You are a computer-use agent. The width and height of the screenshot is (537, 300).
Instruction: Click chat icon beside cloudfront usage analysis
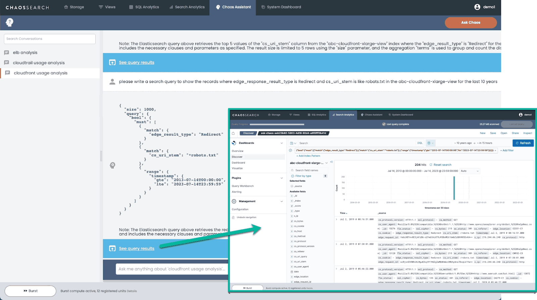(x=7, y=73)
